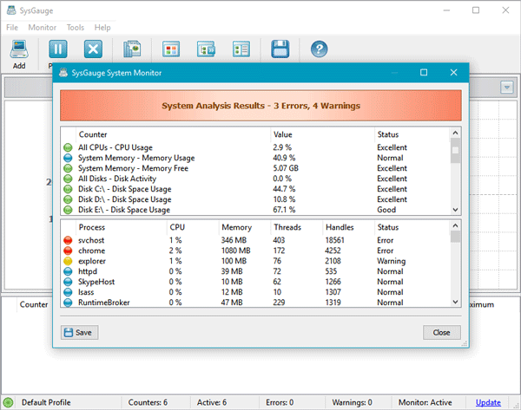Open the Monitor menu
Image resolution: width=521 pixels, height=410 pixels.
(42, 28)
